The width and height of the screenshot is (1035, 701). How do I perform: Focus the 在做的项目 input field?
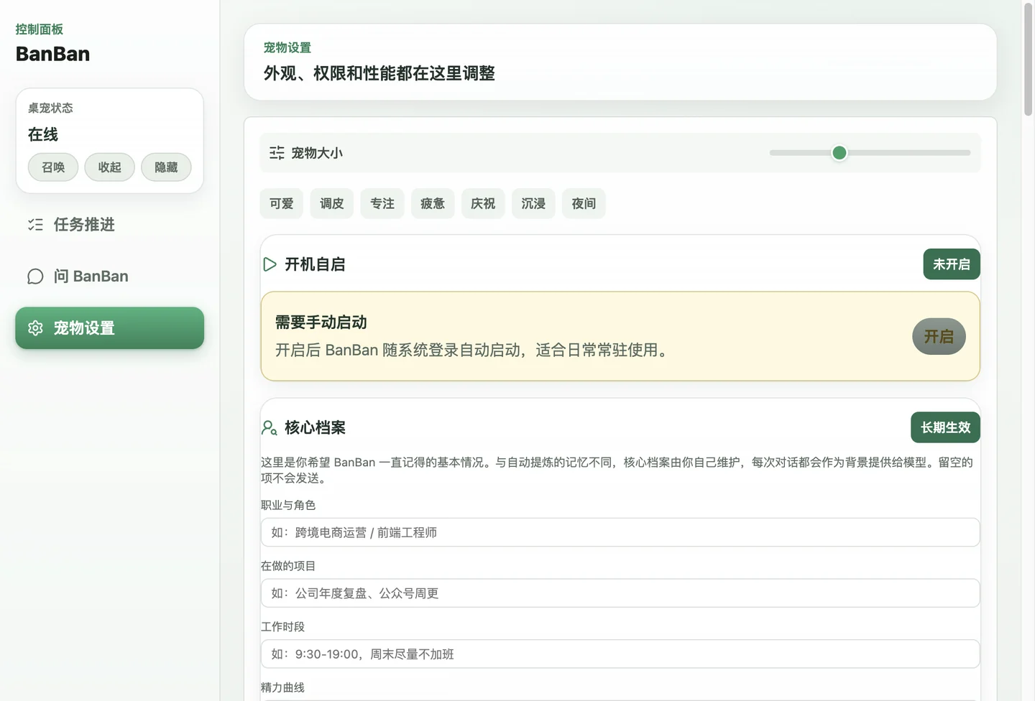[x=620, y=593]
